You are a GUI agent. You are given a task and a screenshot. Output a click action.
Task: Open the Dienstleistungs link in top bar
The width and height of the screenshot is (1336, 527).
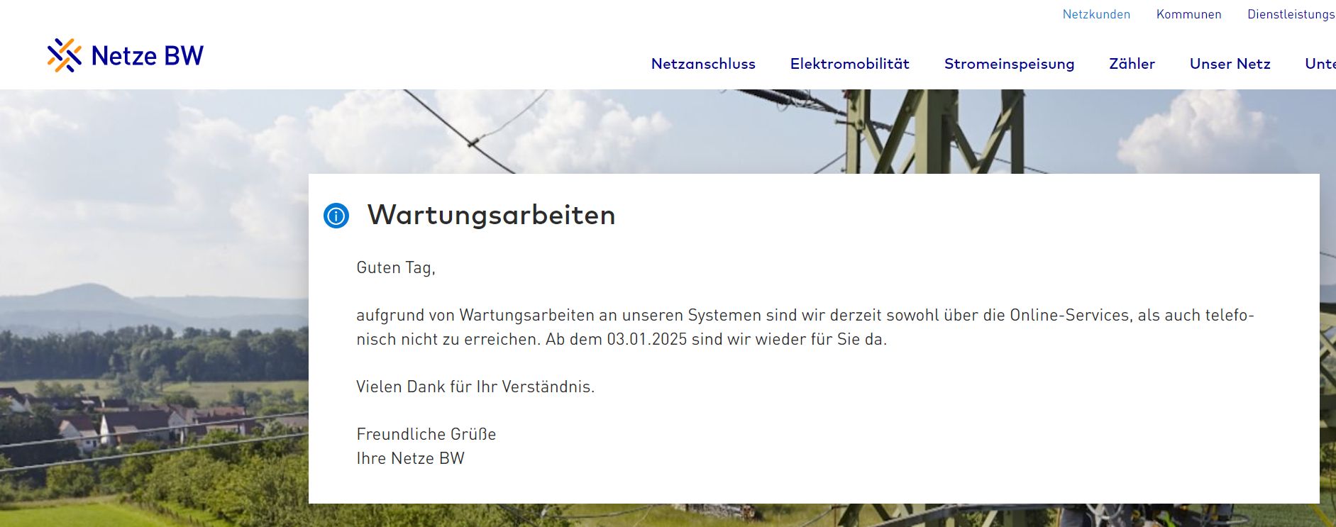[x=1291, y=14]
